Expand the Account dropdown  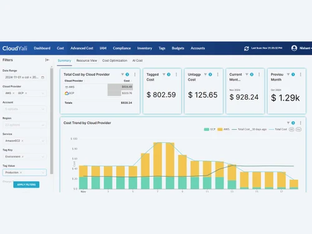point(43,109)
